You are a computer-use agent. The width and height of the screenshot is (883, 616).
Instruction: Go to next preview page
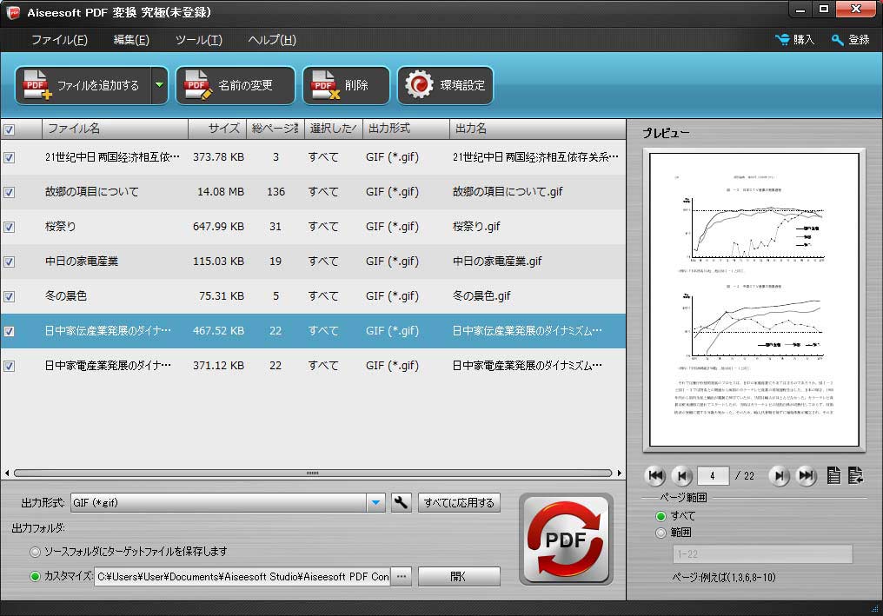pyautogui.click(x=780, y=475)
